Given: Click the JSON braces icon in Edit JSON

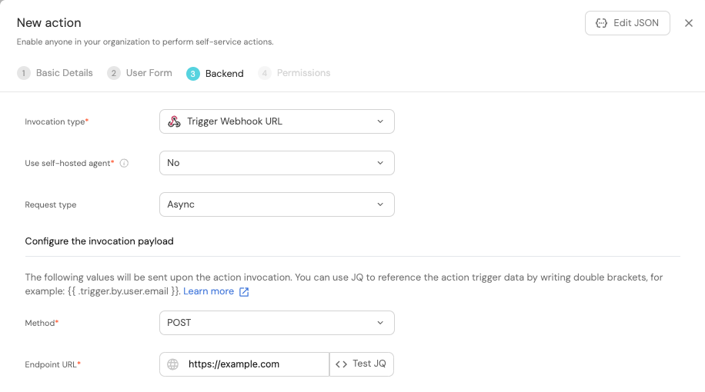Looking at the screenshot, I should point(601,23).
